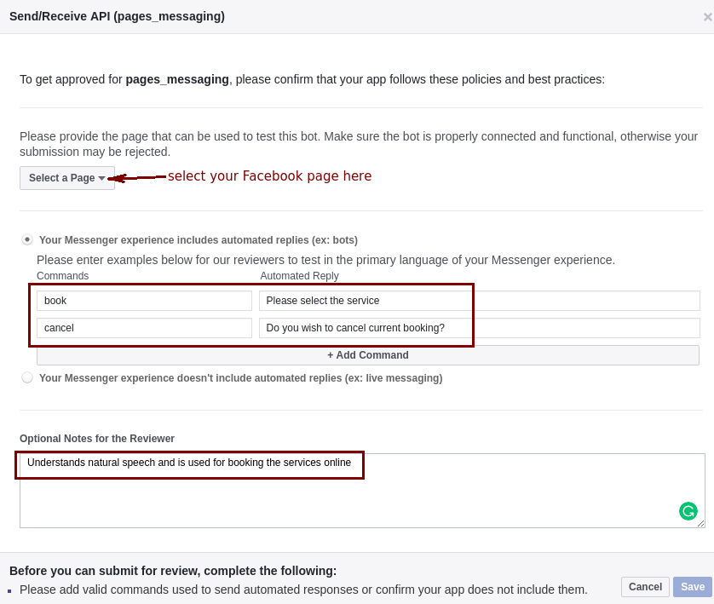Click the 'Automated Reply' column heading

(299, 276)
